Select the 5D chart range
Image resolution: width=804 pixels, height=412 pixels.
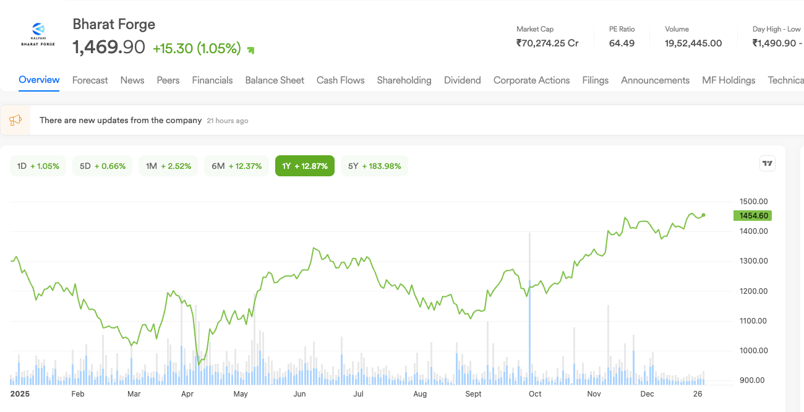point(103,166)
